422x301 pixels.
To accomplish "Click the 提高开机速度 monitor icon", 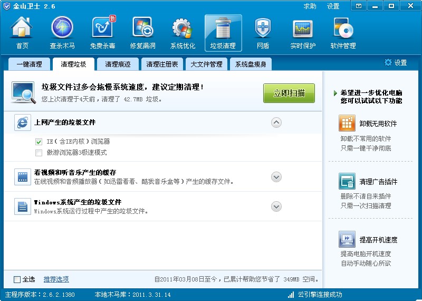I will pos(347,239).
